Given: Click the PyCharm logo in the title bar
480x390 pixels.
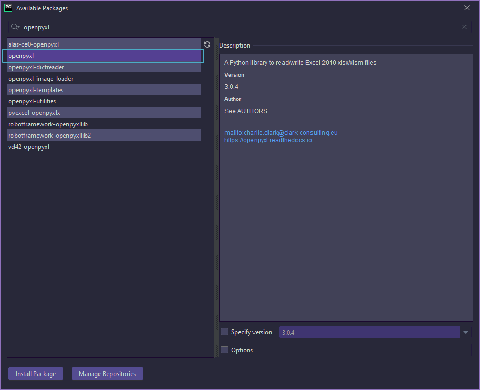Looking at the screenshot, I should tap(8, 8).
